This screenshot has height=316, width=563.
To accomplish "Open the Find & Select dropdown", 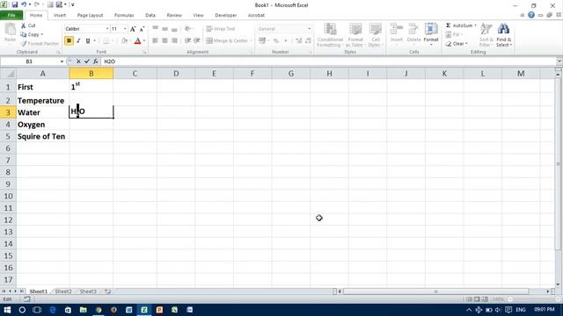I will [503, 35].
